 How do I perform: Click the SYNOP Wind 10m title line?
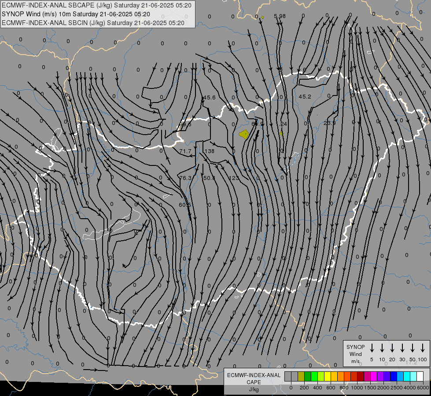click(76, 14)
